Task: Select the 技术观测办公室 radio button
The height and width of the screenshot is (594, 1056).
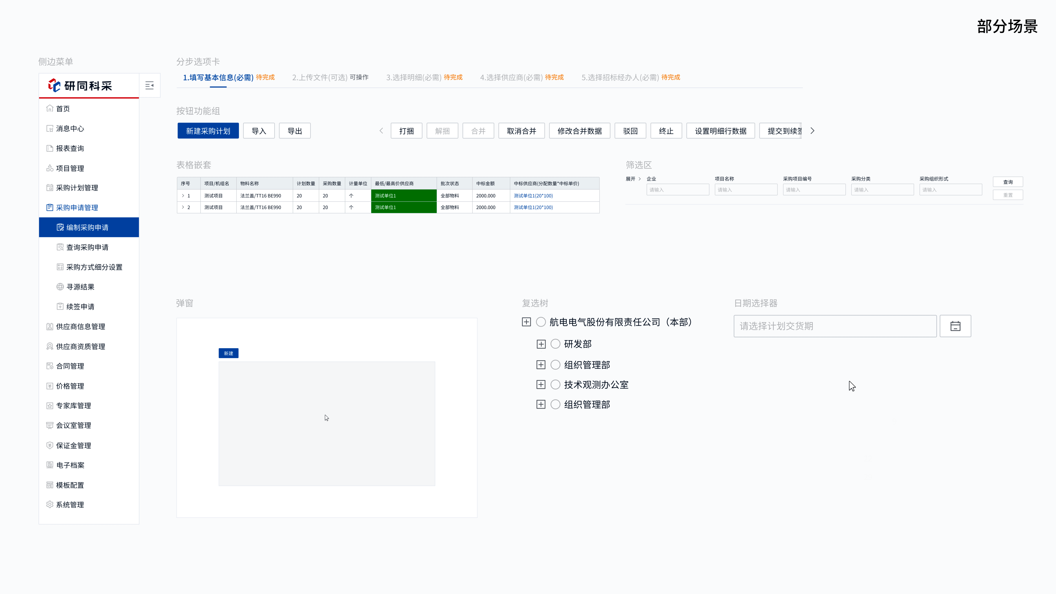Action: click(555, 384)
